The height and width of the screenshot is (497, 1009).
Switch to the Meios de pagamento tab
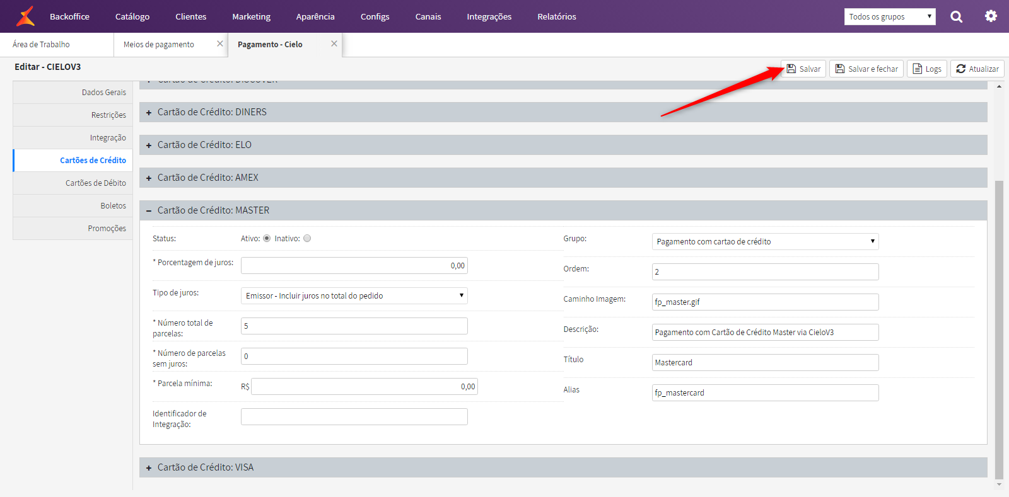click(159, 45)
